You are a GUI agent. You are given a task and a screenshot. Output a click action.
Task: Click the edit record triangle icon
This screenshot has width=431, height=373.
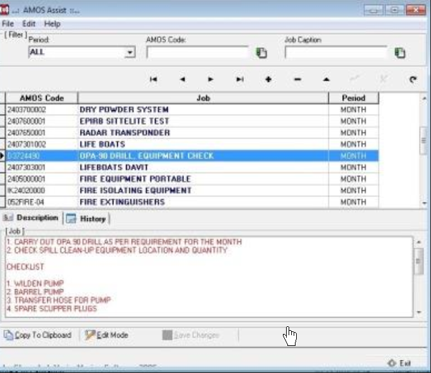point(326,79)
